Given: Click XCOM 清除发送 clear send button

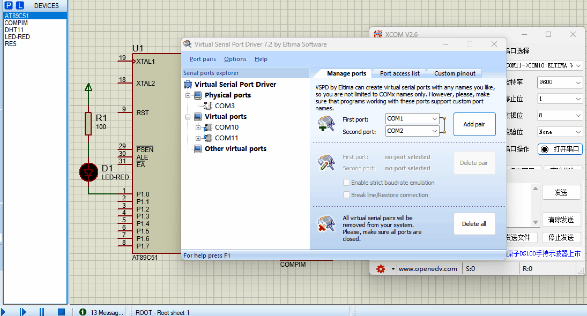Looking at the screenshot, I should pyautogui.click(x=561, y=220).
